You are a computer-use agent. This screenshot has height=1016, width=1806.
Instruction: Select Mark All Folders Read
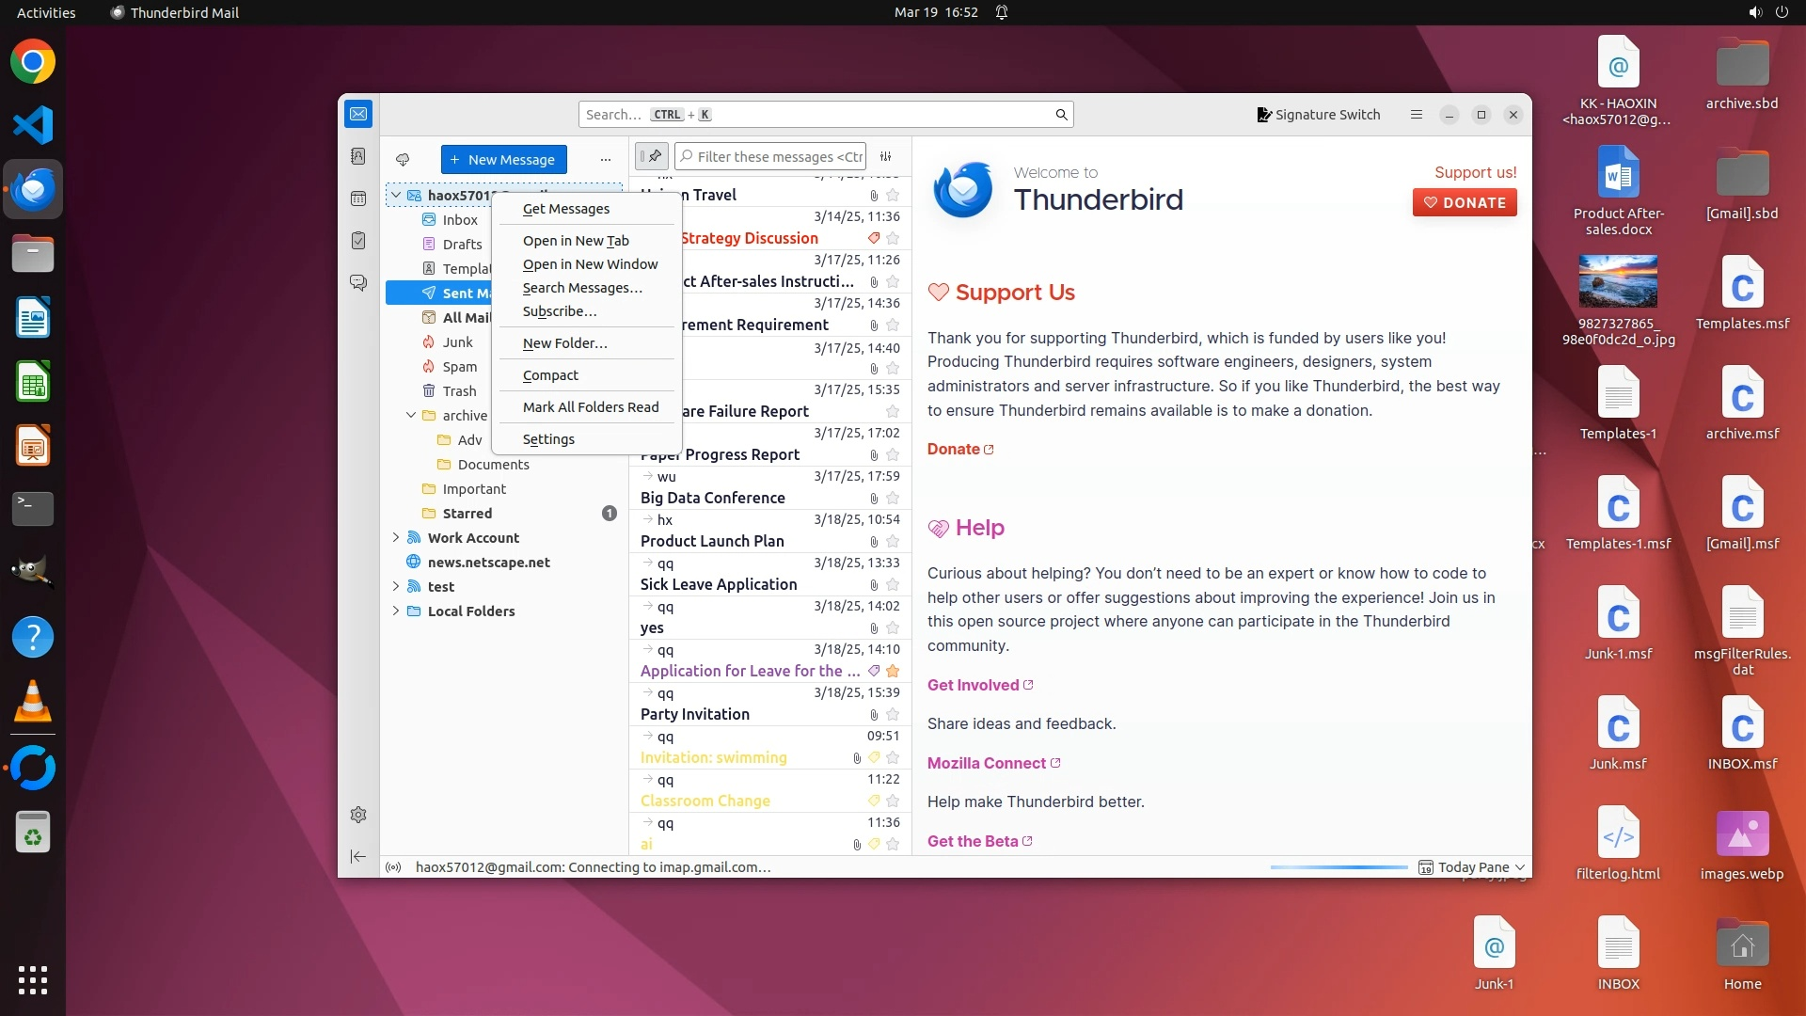coord(591,407)
